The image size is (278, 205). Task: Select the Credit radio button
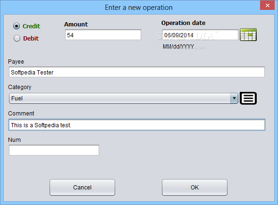pyautogui.click(x=17, y=26)
